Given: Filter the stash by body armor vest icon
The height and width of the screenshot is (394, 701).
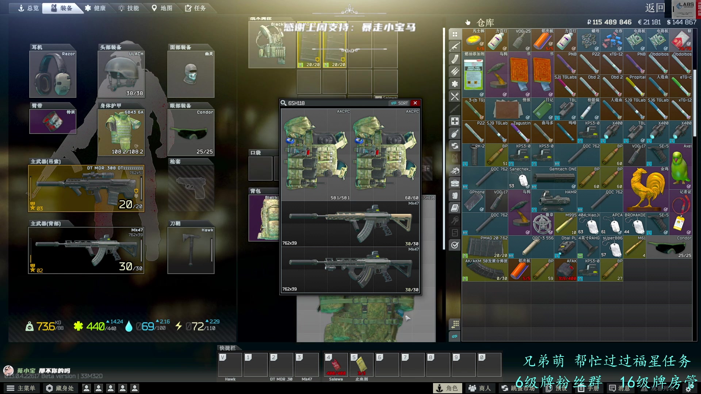Looking at the screenshot, I should pos(455,196).
